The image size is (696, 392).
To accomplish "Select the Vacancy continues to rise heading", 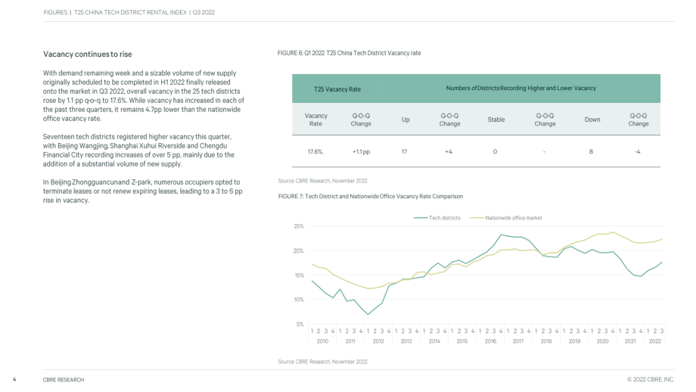I will 88,54.
